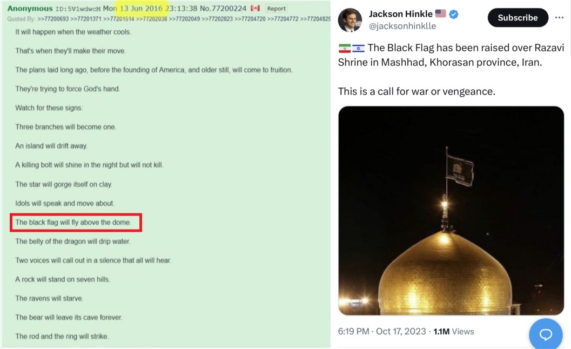Viewport: 571px width, 349px height.
Task: Open the @jacksonhinklle handle link
Action: pos(402,26)
